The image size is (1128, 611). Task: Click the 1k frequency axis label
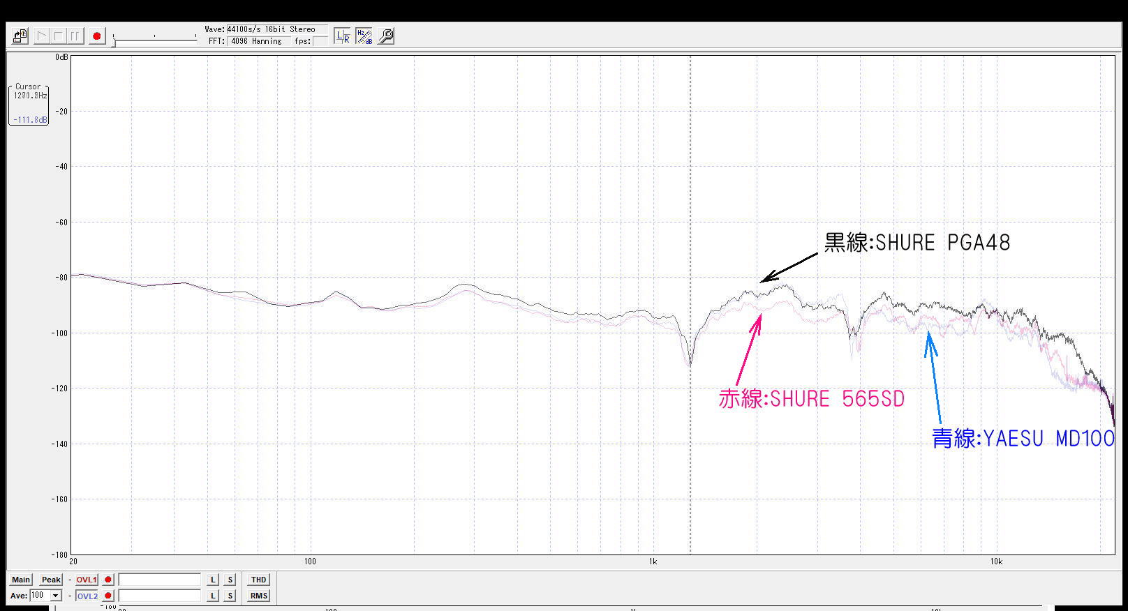[653, 561]
